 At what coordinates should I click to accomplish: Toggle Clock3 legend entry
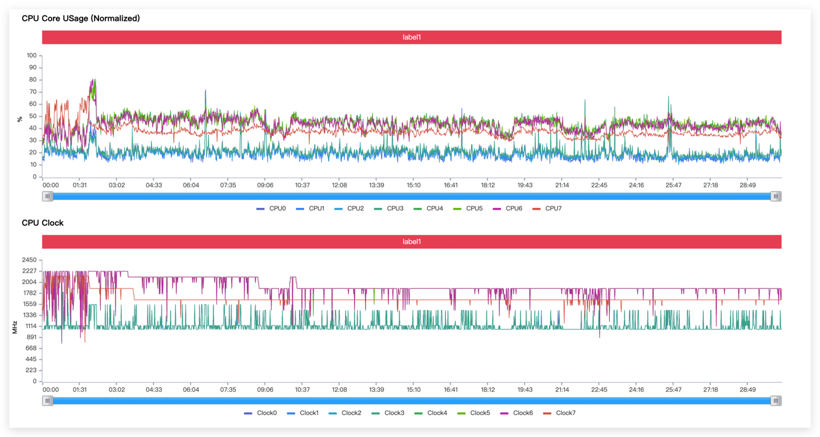(x=388, y=413)
